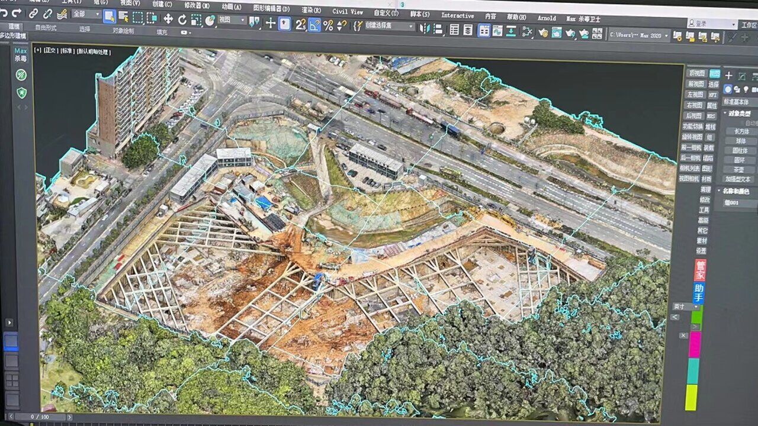Open the 修改器(M) menu
Screen dimensions: 758x426
point(197,5)
